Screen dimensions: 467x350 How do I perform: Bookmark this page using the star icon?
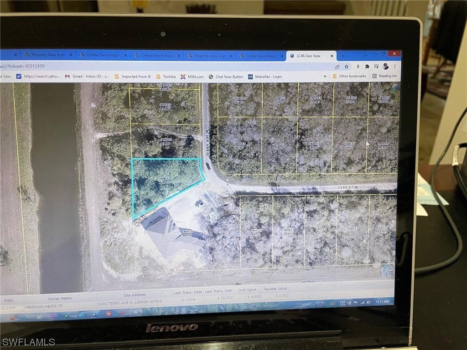pyautogui.click(x=346, y=66)
